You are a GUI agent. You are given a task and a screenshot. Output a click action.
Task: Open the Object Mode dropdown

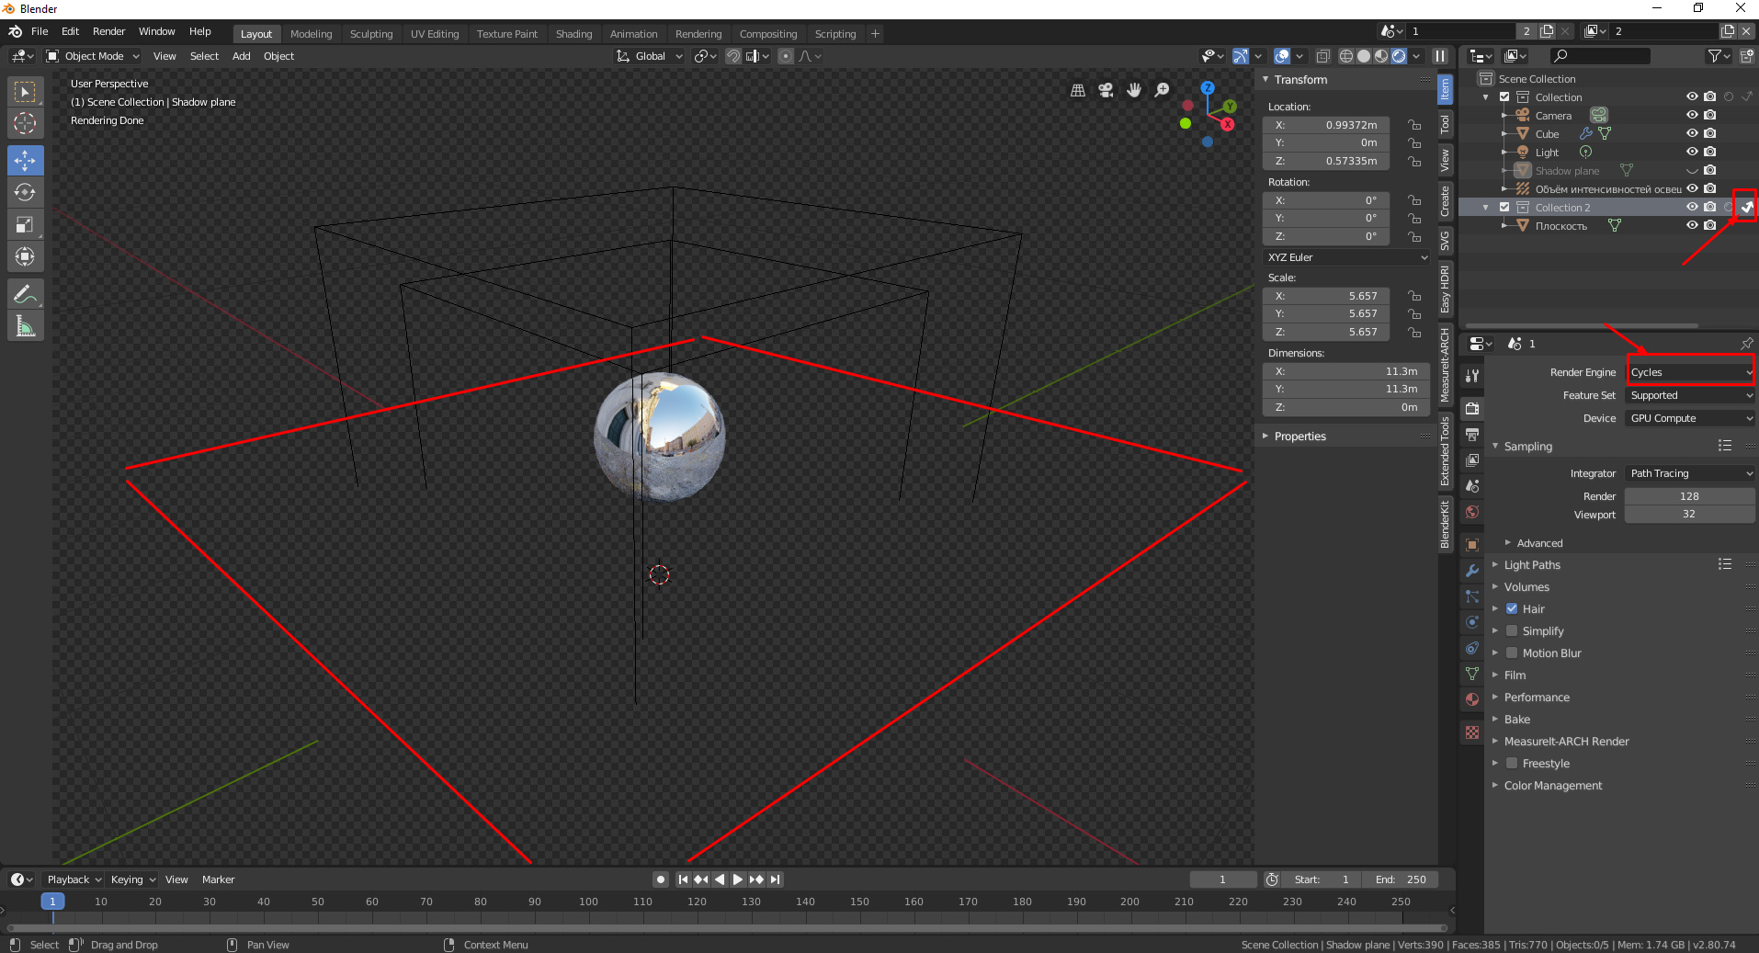93,56
